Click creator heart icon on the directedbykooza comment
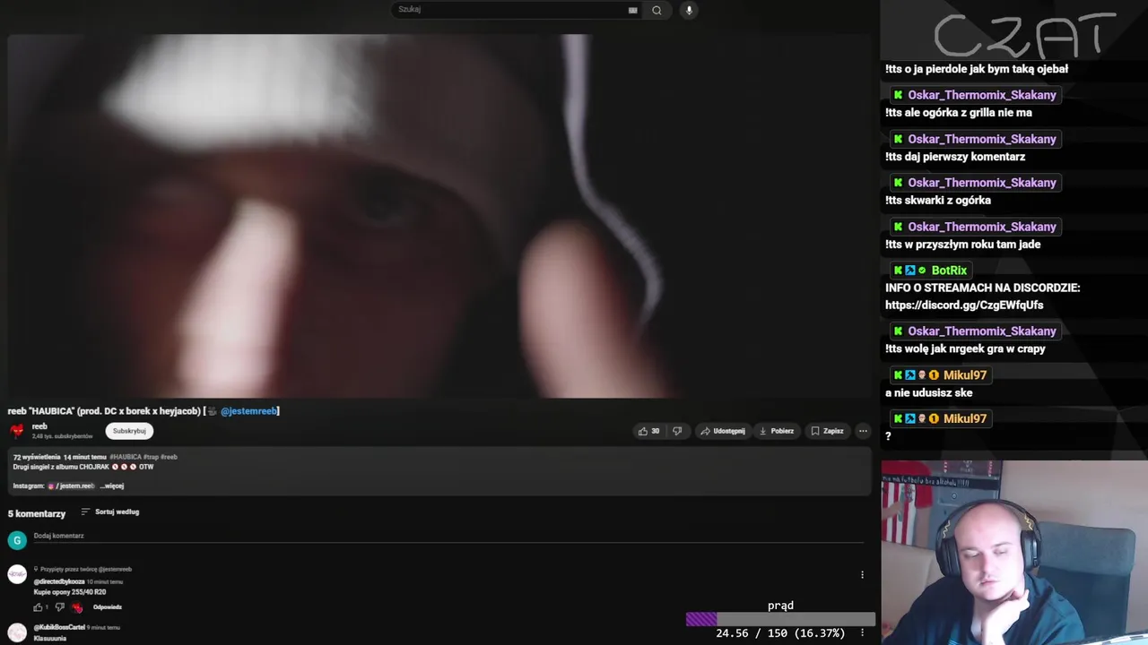The width and height of the screenshot is (1148, 645). (77, 607)
